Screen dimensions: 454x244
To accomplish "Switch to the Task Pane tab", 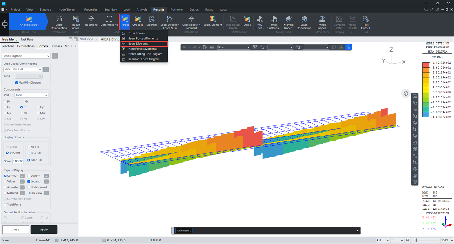I will pyautogui.click(x=27, y=39).
